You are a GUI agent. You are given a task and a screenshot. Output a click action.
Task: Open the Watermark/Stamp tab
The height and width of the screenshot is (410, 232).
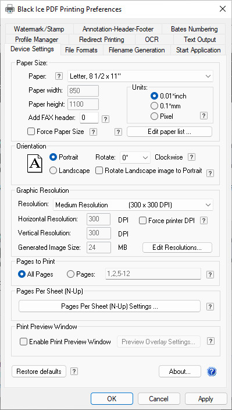(39, 29)
